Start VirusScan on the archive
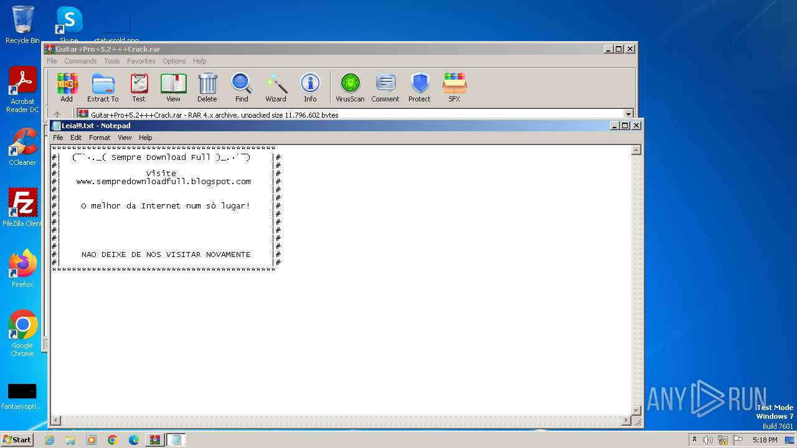 [x=350, y=87]
